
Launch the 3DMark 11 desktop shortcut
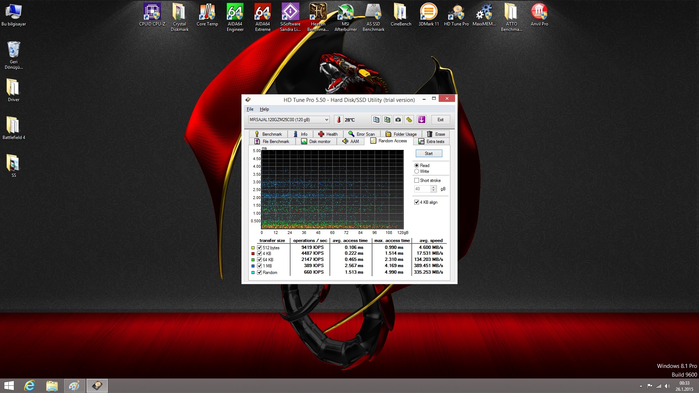pyautogui.click(x=429, y=15)
